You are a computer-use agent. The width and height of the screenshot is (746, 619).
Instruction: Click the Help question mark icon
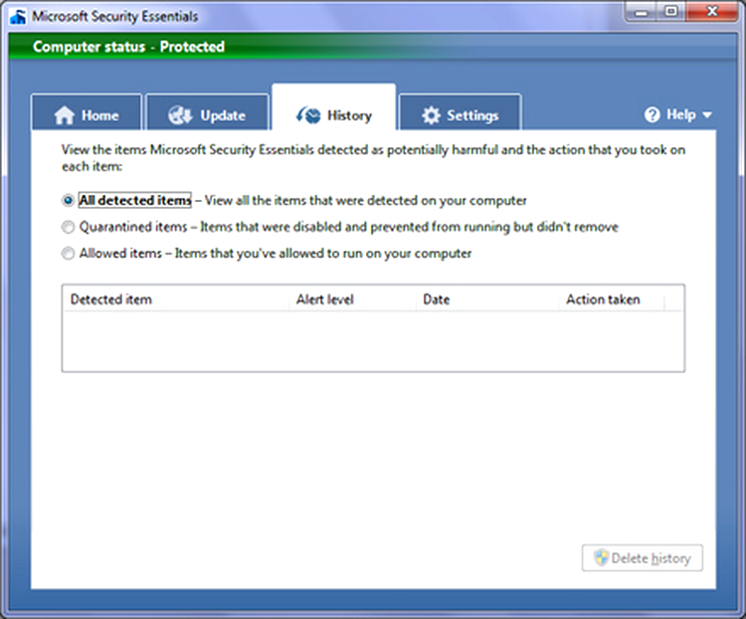click(653, 114)
